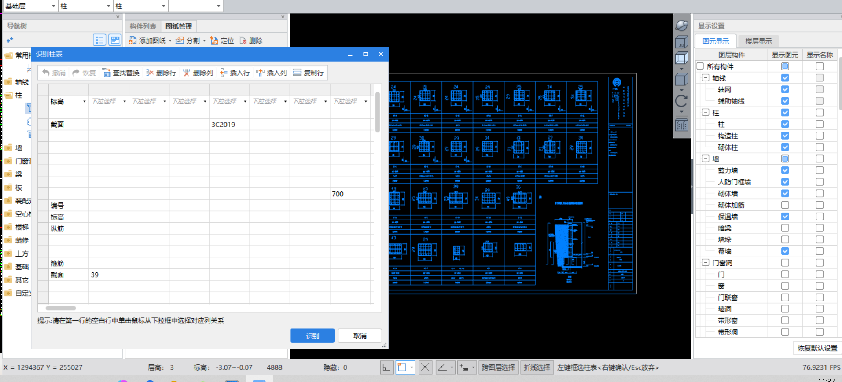Collapse the 门窗洞 tree node
Viewport: 842px width, 382px height.
pos(706,263)
